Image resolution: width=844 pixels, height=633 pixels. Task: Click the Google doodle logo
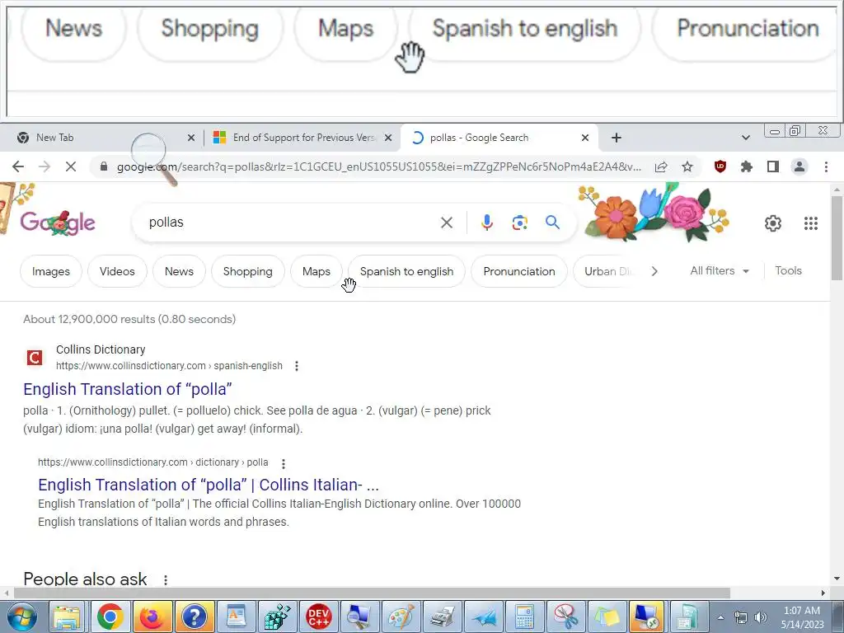[x=58, y=222]
